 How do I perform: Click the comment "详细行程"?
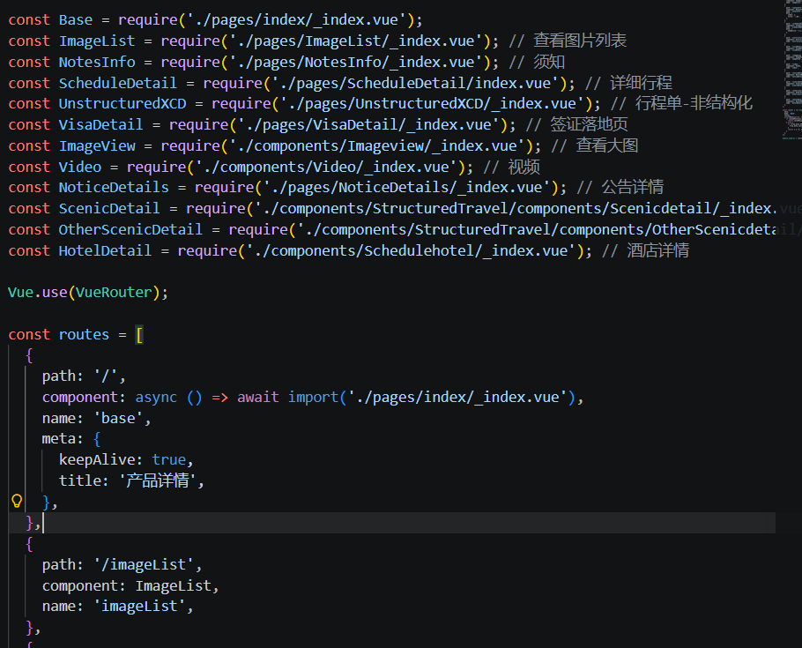click(641, 83)
